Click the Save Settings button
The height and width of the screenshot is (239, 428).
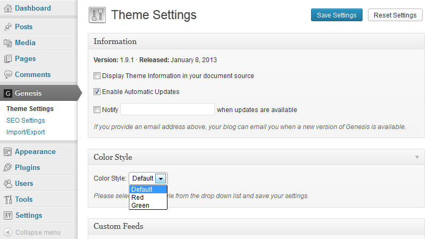pos(337,15)
